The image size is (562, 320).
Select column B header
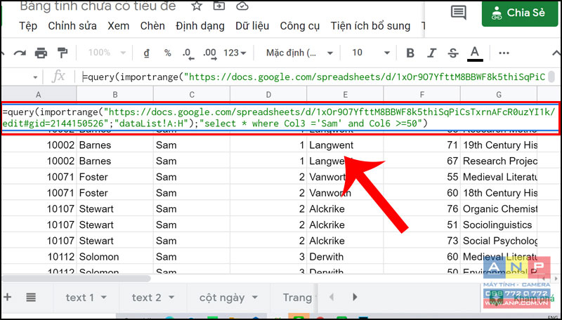coord(115,95)
